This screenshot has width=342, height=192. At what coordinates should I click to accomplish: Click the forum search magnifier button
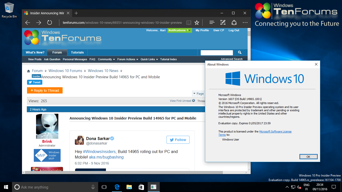[x=240, y=52]
